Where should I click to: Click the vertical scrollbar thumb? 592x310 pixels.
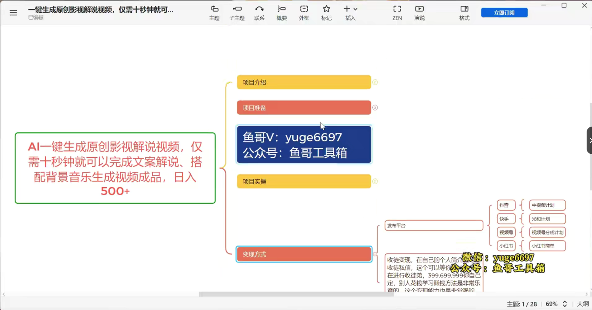tap(590, 147)
